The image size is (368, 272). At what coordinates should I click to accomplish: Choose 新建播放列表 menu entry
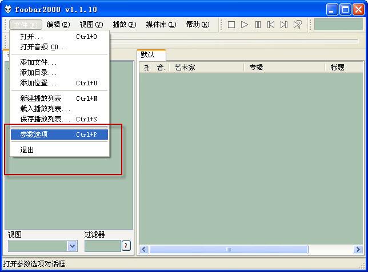(x=59, y=98)
